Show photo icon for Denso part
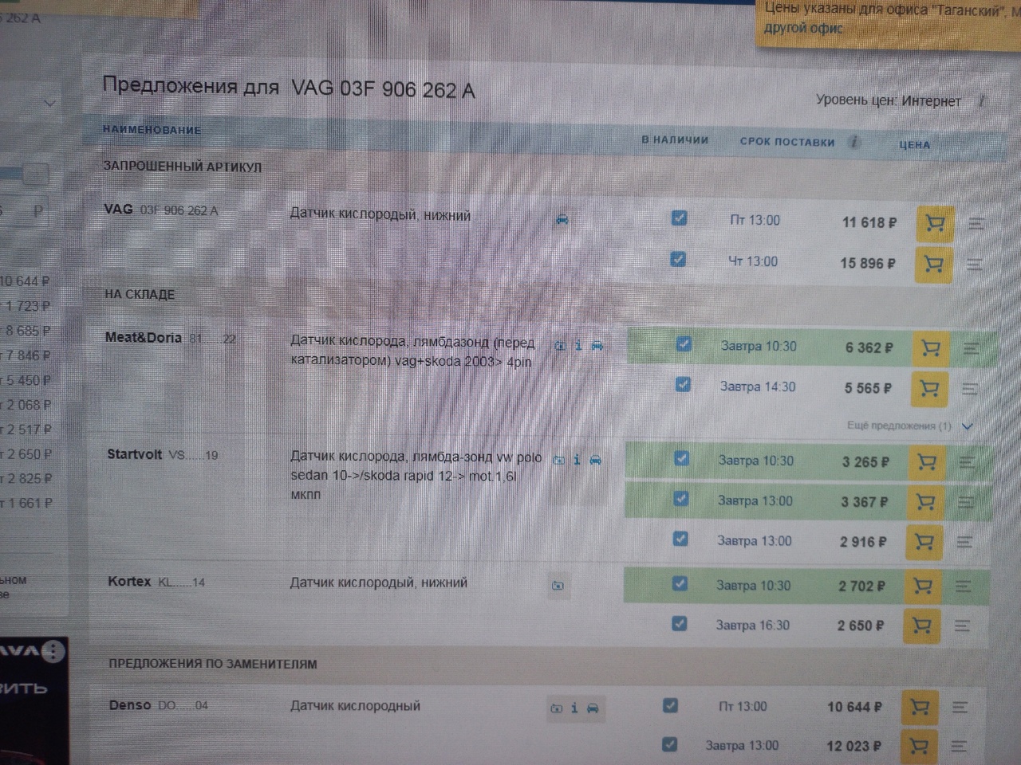The height and width of the screenshot is (765, 1021). (557, 708)
